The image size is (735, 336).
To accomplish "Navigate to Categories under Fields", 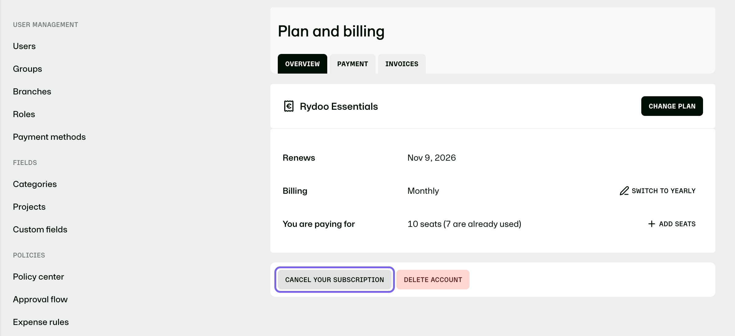I will click(35, 184).
